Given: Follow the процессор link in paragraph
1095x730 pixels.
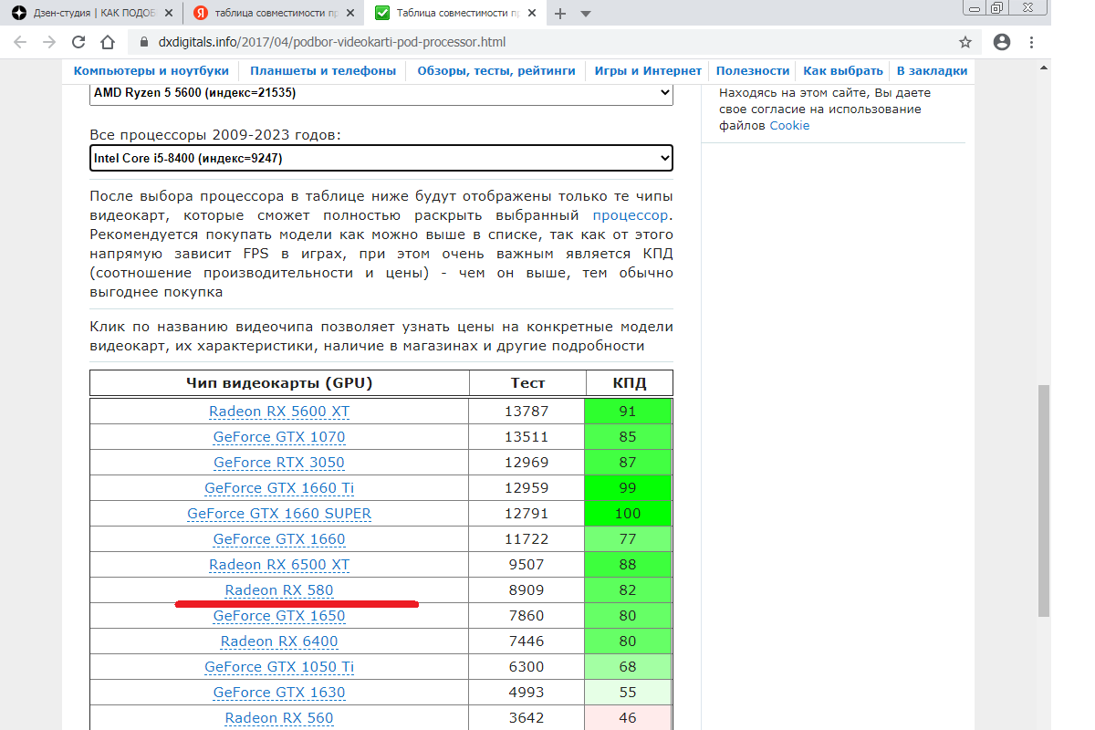Looking at the screenshot, I should point(631,216).
